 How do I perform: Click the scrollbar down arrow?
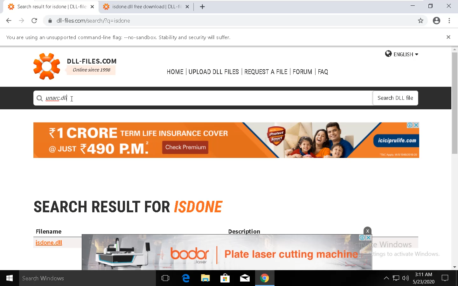coord(455,267)
